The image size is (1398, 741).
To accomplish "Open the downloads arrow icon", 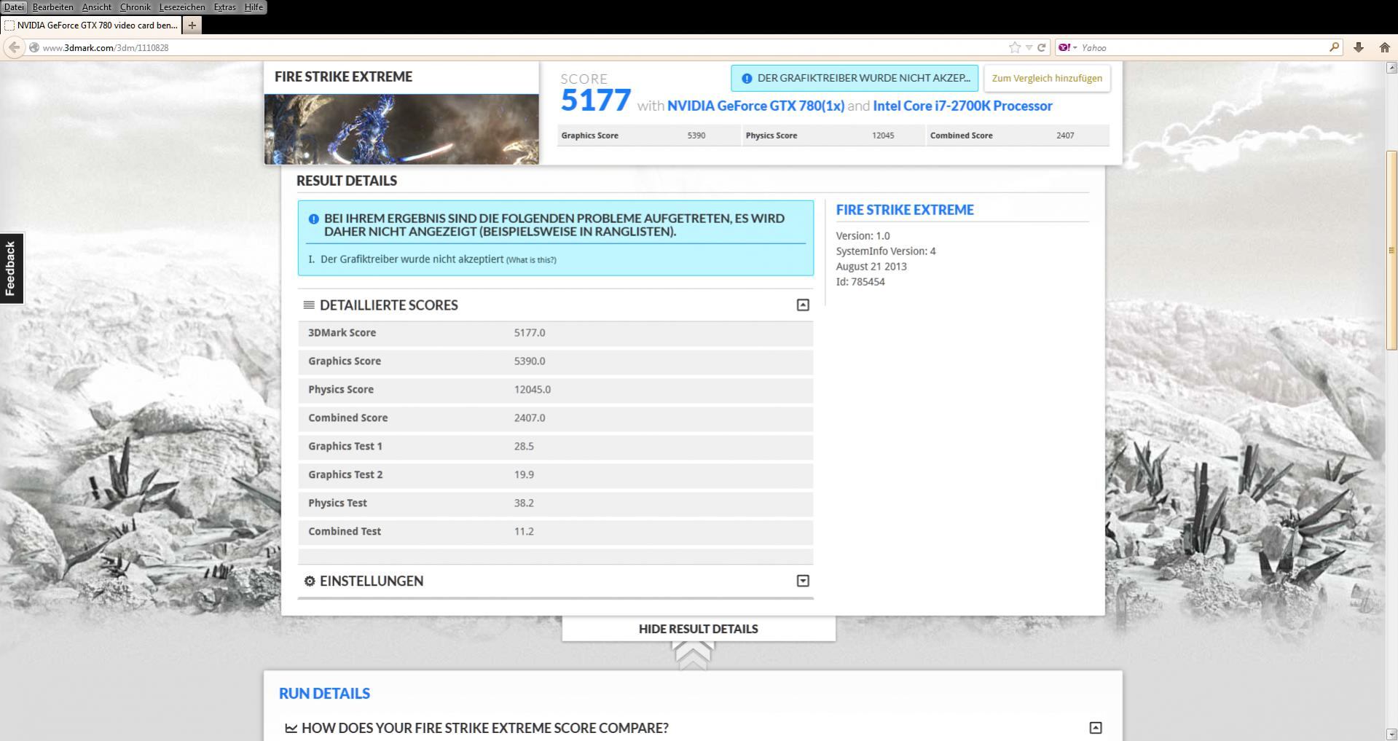I will (x=1359, y=47).
